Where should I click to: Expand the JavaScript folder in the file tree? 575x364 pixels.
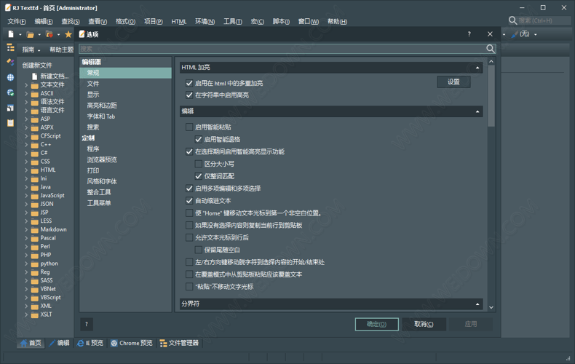coord(26,196)
